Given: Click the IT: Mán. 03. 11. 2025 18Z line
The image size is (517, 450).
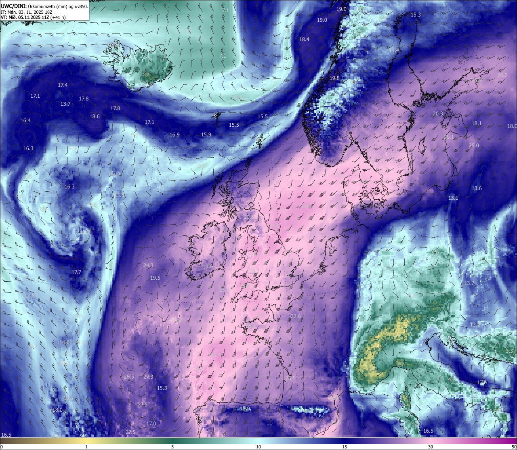Looking at the screenshot, I should click(x=27, y=12).
